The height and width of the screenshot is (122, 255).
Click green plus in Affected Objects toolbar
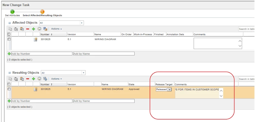33,29
